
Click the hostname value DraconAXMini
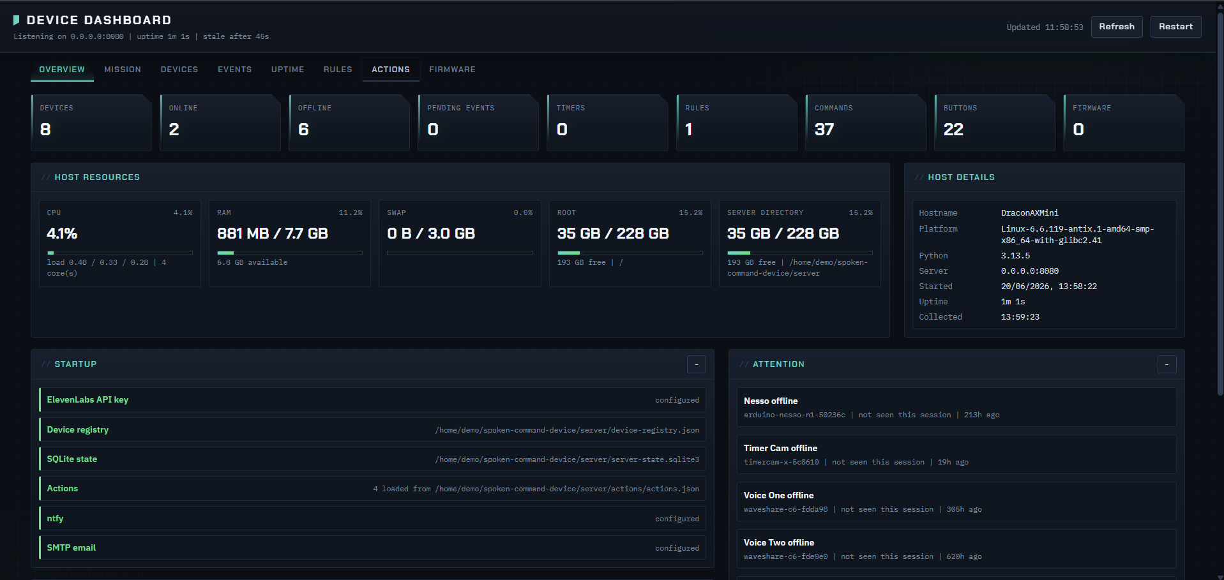(1029, 213)
